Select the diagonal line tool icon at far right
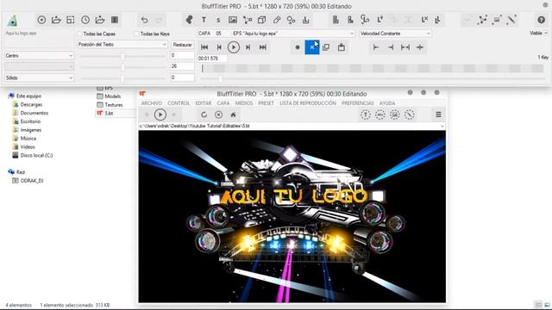 511,20
